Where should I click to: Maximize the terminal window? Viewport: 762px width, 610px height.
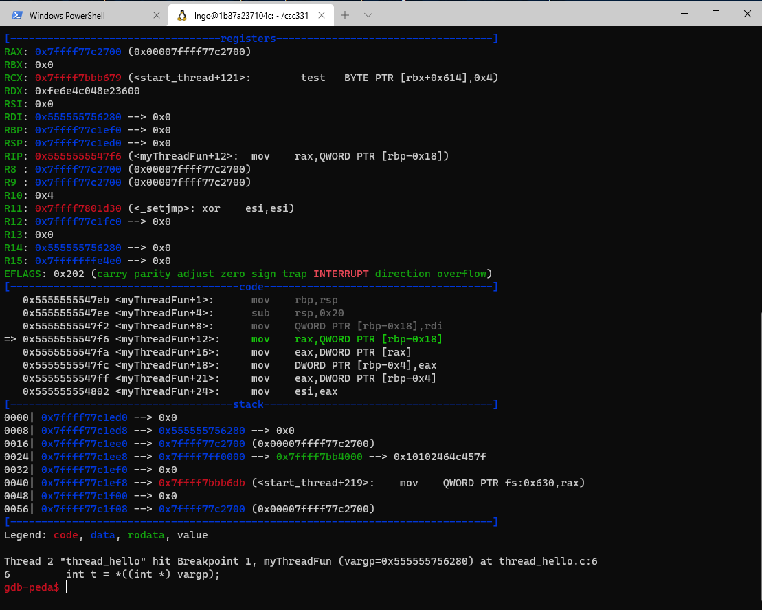[715, 14]
